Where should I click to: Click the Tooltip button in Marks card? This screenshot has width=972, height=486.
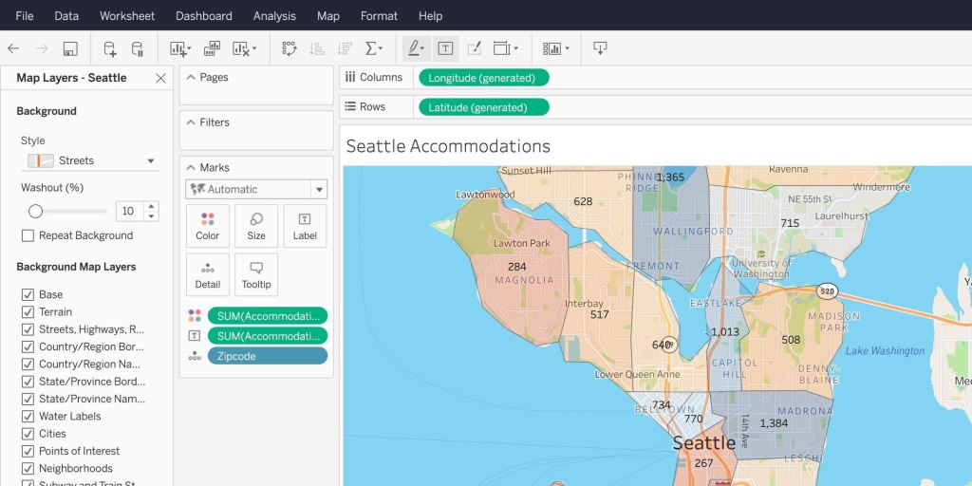click(x=256, y=274)
